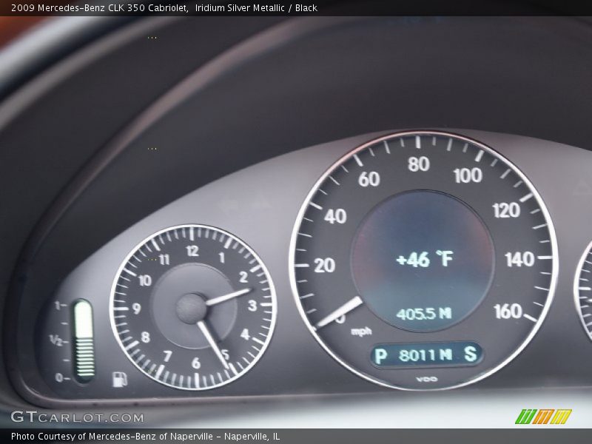592x444 pixels.
Task: Click the 405.5 M trip distance reading
Action: pos(423,314)
